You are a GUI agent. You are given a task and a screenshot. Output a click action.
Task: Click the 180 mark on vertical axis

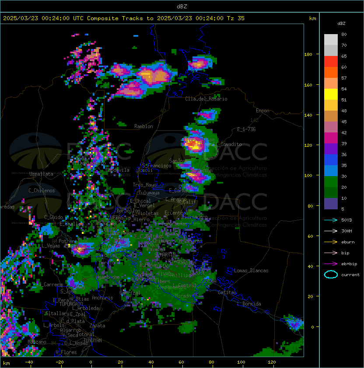[308, 55]
